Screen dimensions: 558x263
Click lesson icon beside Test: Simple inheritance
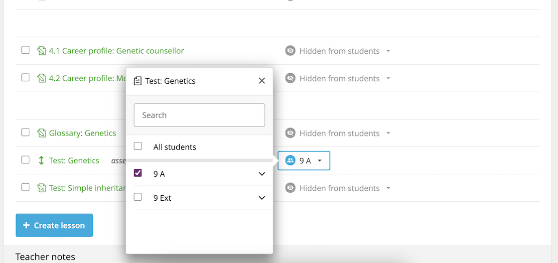point(42,188)
